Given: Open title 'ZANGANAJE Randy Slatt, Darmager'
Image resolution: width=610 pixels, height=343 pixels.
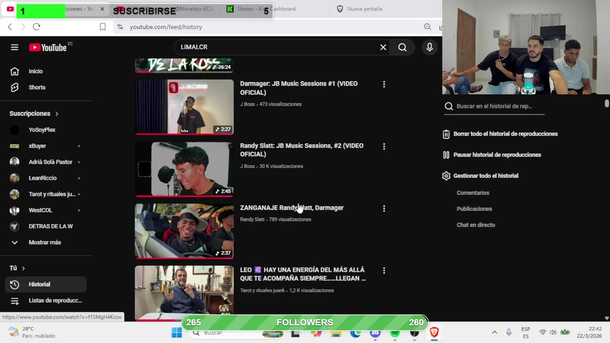Looking at the screenshot, I should pyautogui.click(x=292, y=208).
